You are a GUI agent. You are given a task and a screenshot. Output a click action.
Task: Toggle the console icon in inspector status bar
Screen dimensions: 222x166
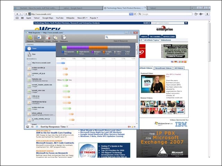coord(32,127)
